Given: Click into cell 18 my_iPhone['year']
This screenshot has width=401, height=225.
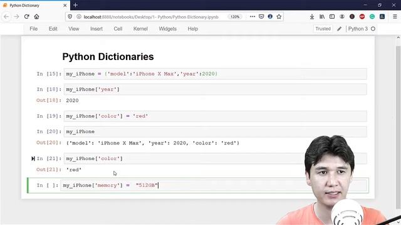Looking at the screenshot, I should pyautogui.click(x=215, y=89).
